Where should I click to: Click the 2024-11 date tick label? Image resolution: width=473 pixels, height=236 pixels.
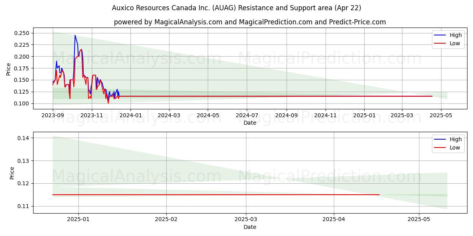coord(325,115)
